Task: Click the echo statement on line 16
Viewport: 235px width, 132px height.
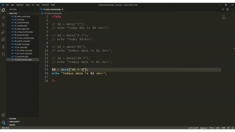Action: click(79, 73)
